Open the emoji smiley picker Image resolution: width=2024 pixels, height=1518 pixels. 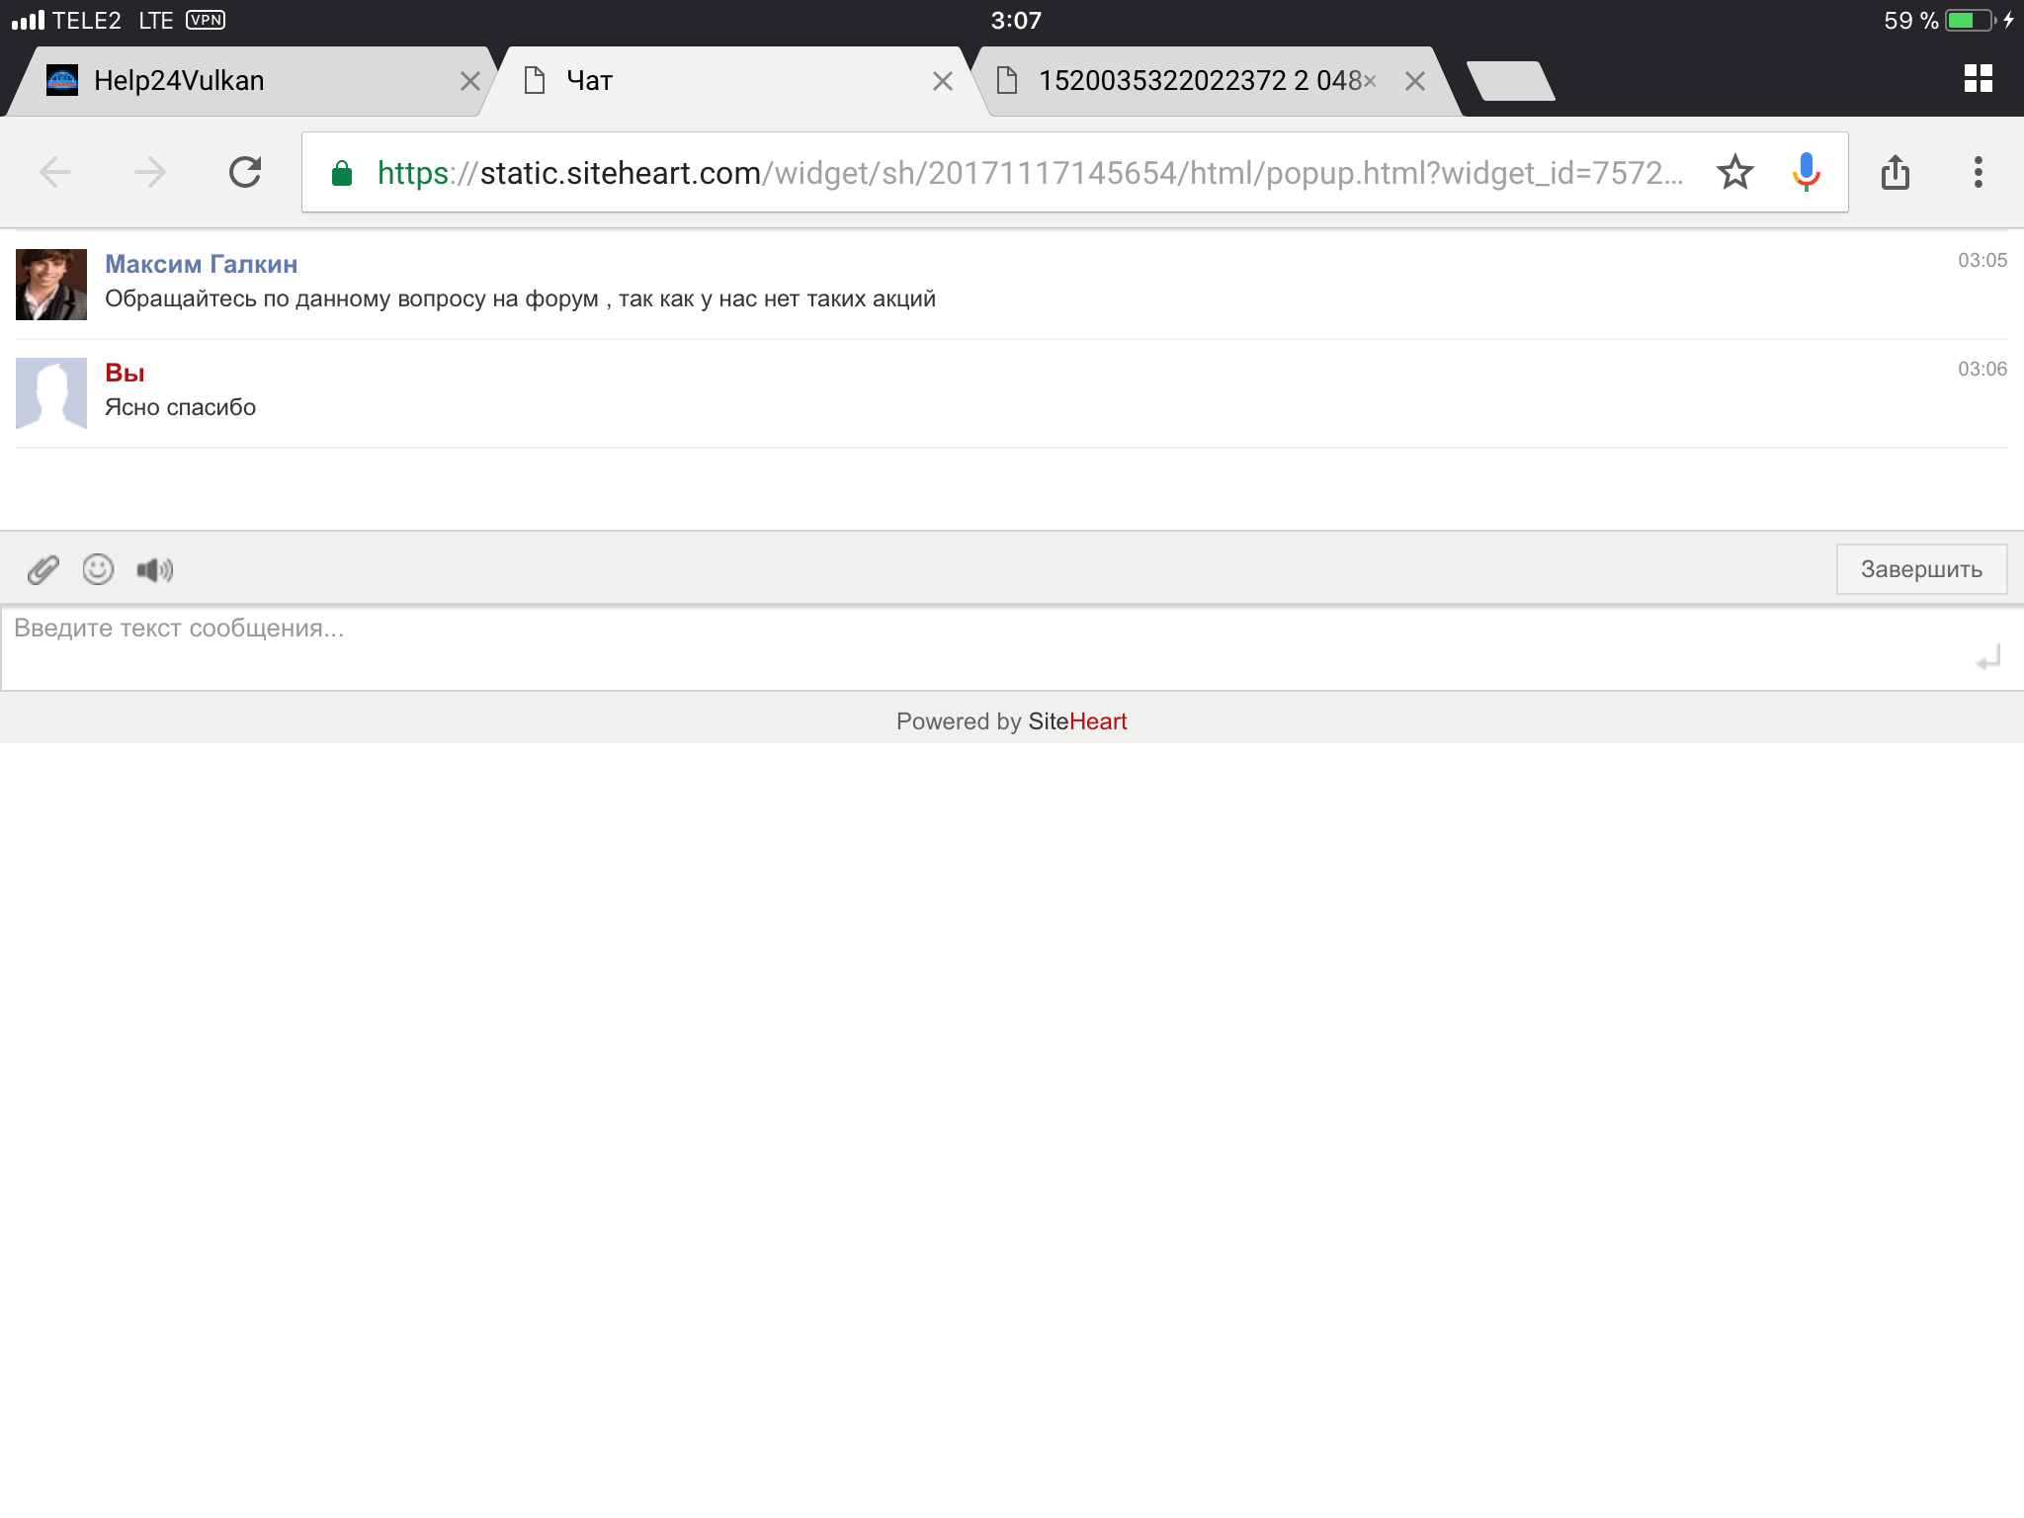pos(98,569)
